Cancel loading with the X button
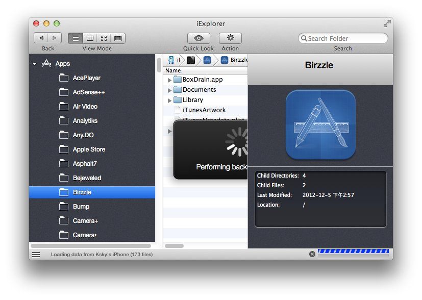The height and width of the screenshot is (300, 422). (x=312, y=254)
